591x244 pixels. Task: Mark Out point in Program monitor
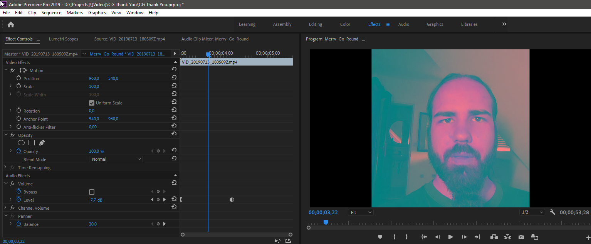pyautogui.click(x=406, y=237)
